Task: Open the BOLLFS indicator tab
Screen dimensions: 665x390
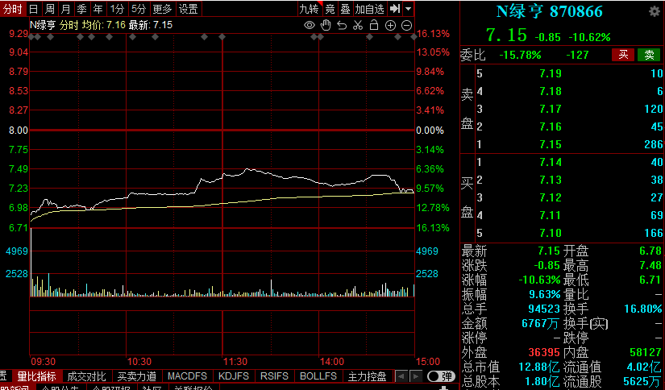Action: click(x=318, y=376)
